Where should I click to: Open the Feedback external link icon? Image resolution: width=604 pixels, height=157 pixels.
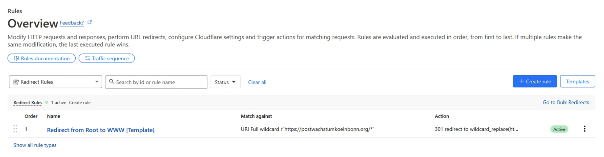pos(90,23)
